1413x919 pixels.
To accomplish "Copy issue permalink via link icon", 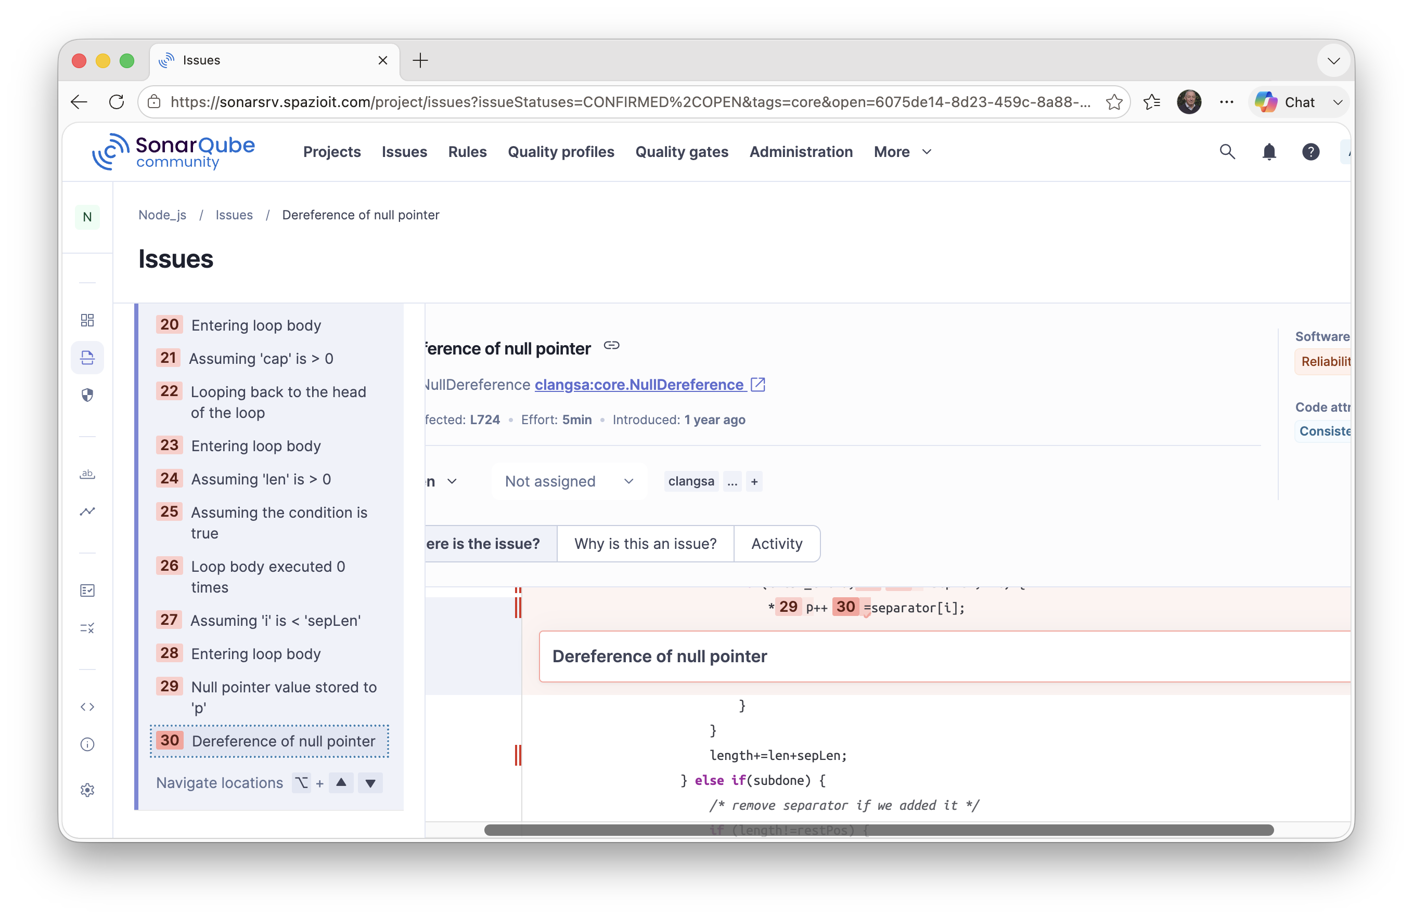I will 611,345.
